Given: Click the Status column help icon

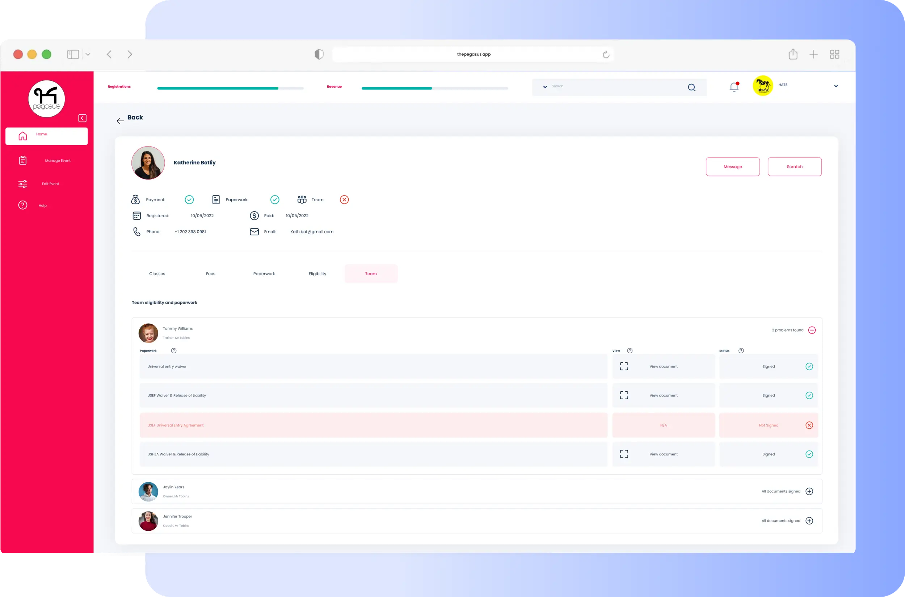Looking at the screenshot, I should click(741, 351).
